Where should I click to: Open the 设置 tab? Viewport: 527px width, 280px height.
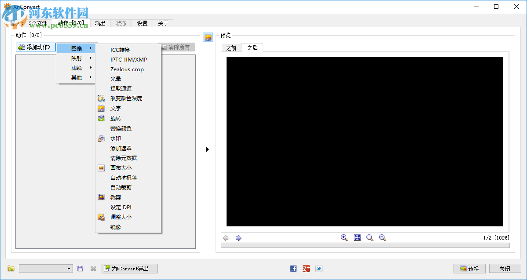(x=142, y=23)
